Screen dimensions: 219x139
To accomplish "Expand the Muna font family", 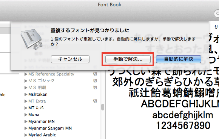I will point(26,115).
